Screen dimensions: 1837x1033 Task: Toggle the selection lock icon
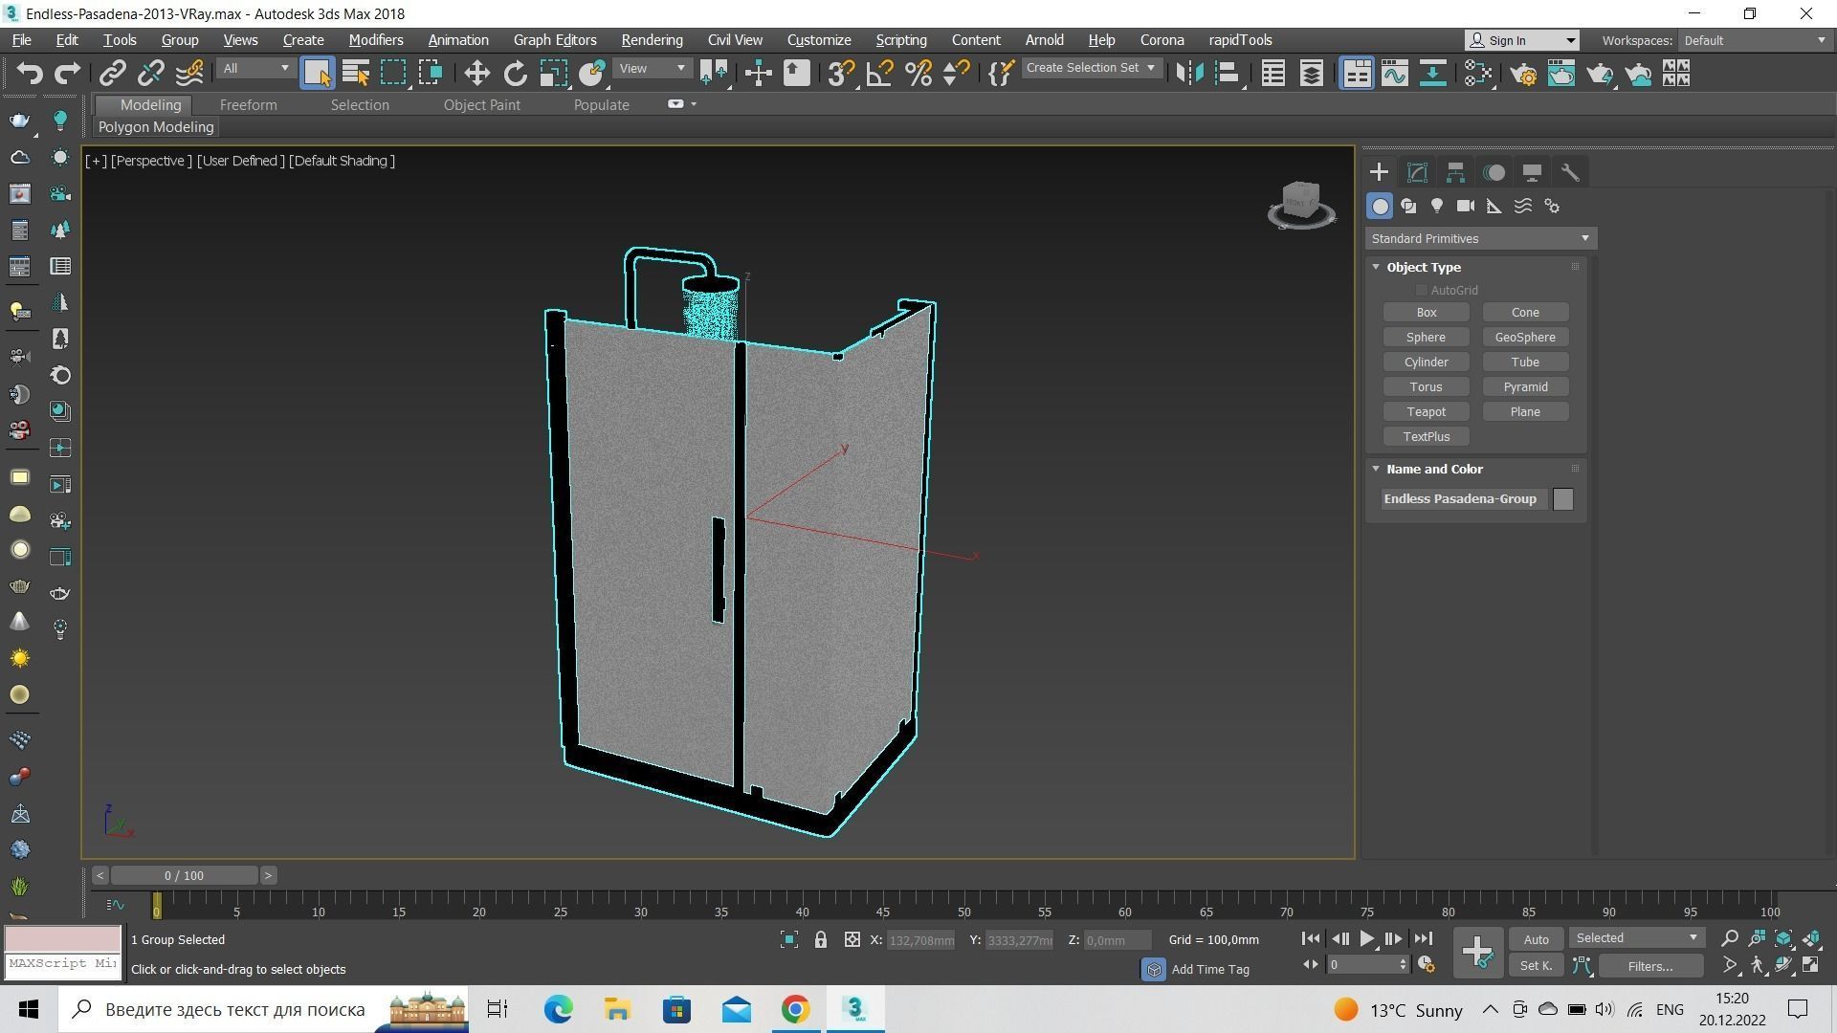(x=820, y=939)
